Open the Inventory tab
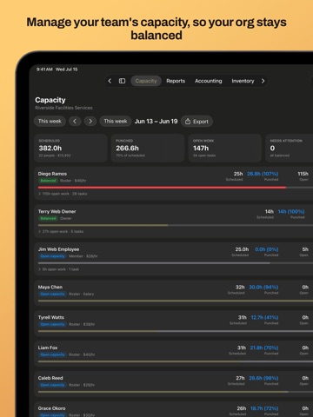The height and width of the screenshot is (417, 313). (243, 81)
